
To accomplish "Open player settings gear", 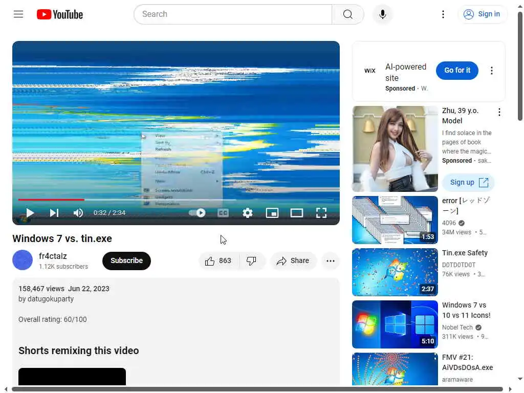I will click(248, 213).
